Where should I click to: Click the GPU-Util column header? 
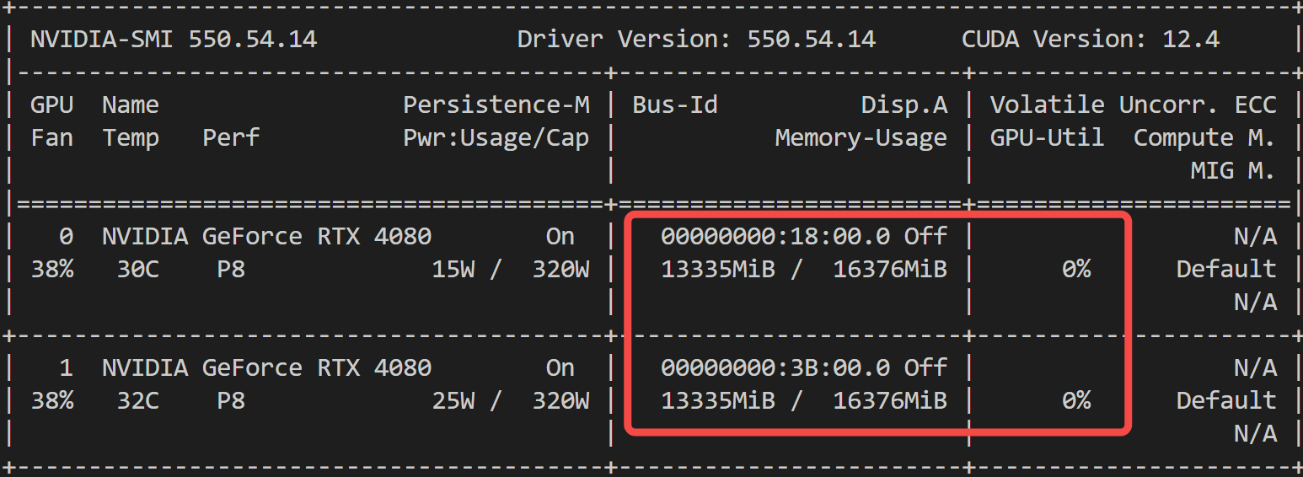click(x=1047, y=137)
